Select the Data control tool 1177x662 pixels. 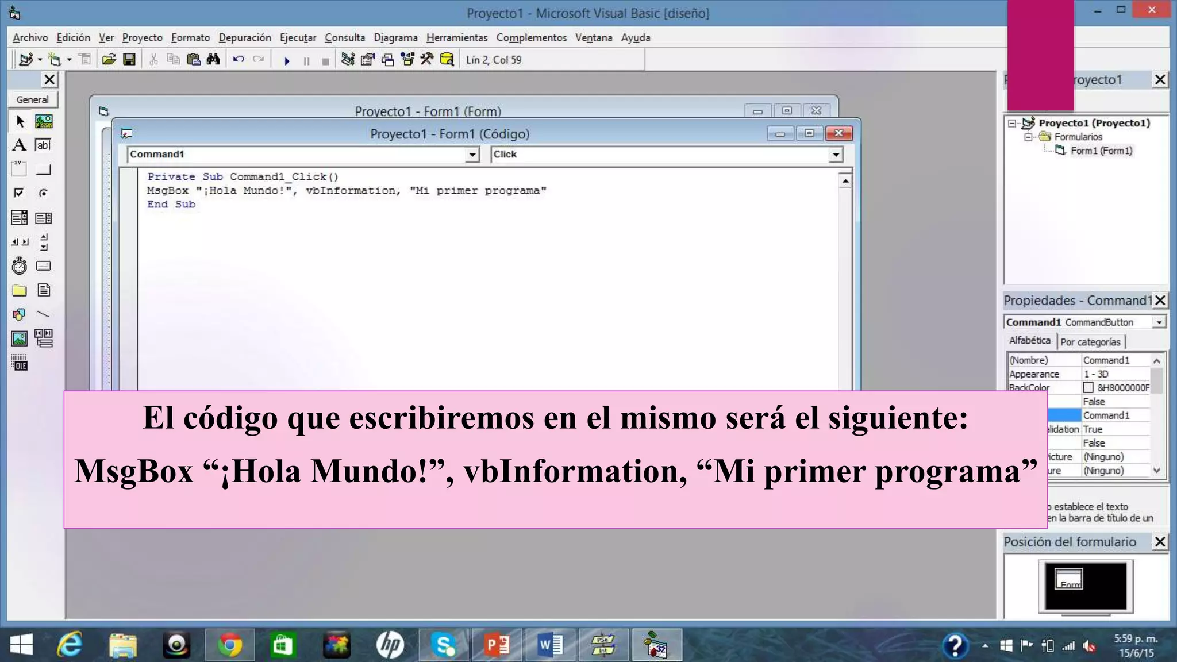pos(44,338)
